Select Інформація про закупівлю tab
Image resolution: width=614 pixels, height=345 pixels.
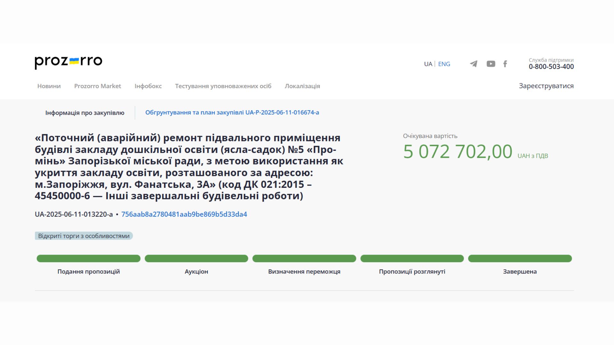pyautogui.click(x=85, y=113)
